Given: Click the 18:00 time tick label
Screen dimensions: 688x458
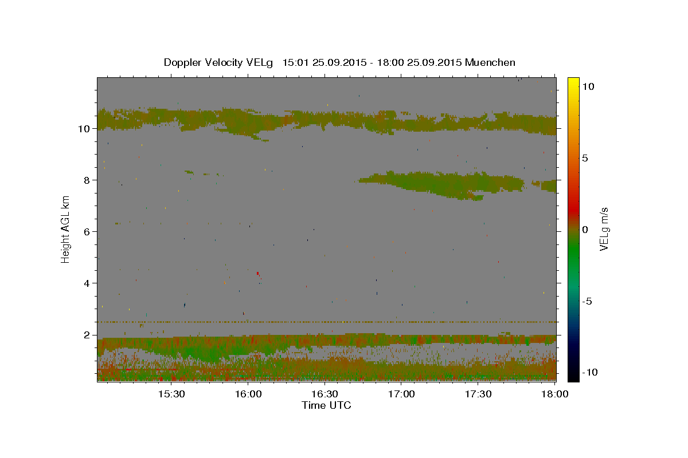Looking at the screenshot, I should pos(554,394).
